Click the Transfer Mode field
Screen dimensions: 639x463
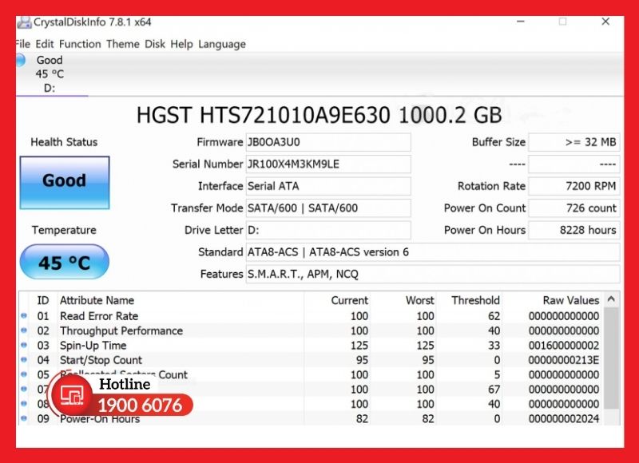[328, 208]
